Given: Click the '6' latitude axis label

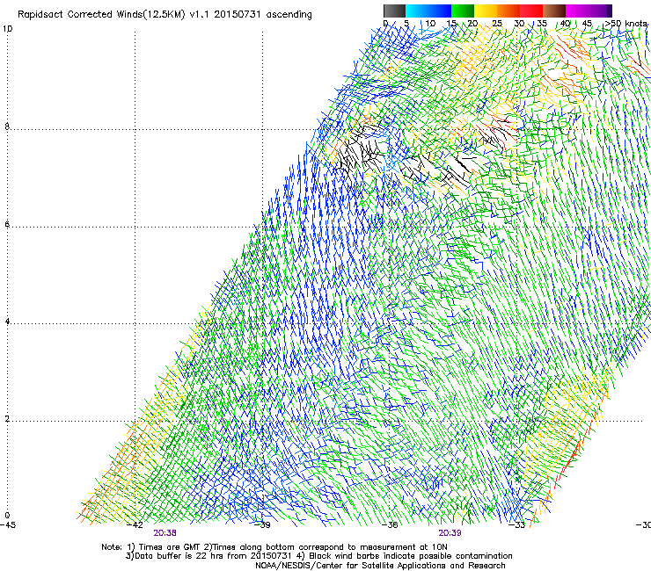Looking at the screenshot, I should [x=7, y=224].
